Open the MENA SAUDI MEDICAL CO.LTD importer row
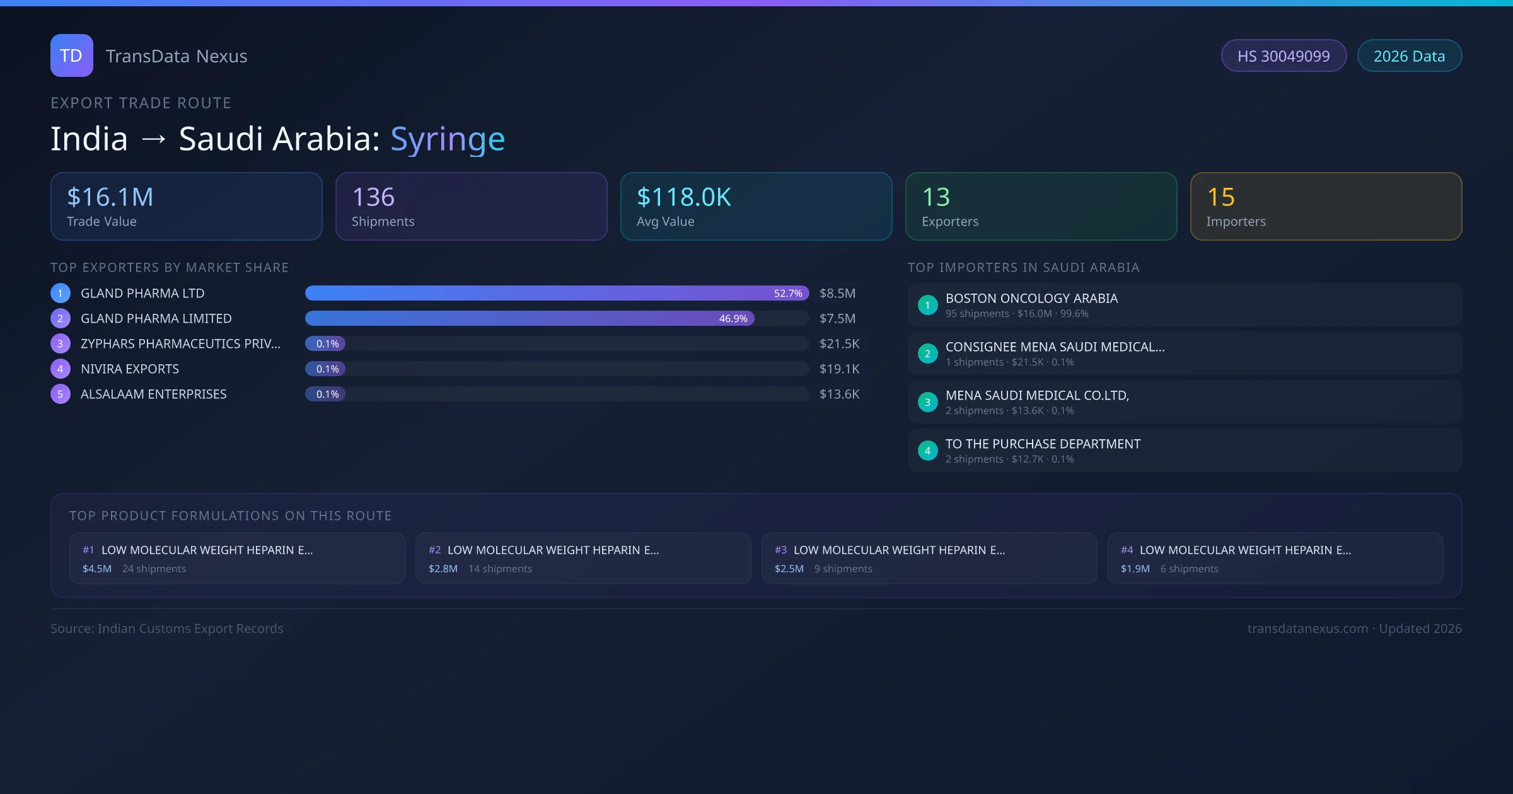Screen dimensions: 1513x794 tap(1185, 402)
